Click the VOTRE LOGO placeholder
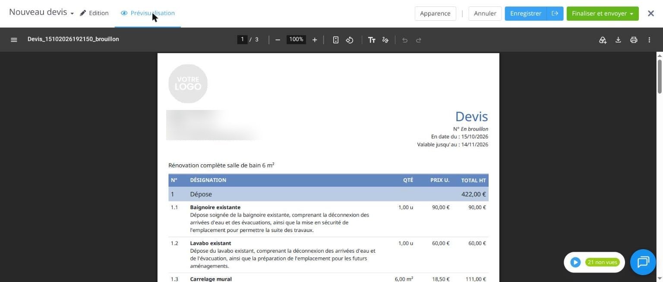663x282 pixels. coord(188,84)
